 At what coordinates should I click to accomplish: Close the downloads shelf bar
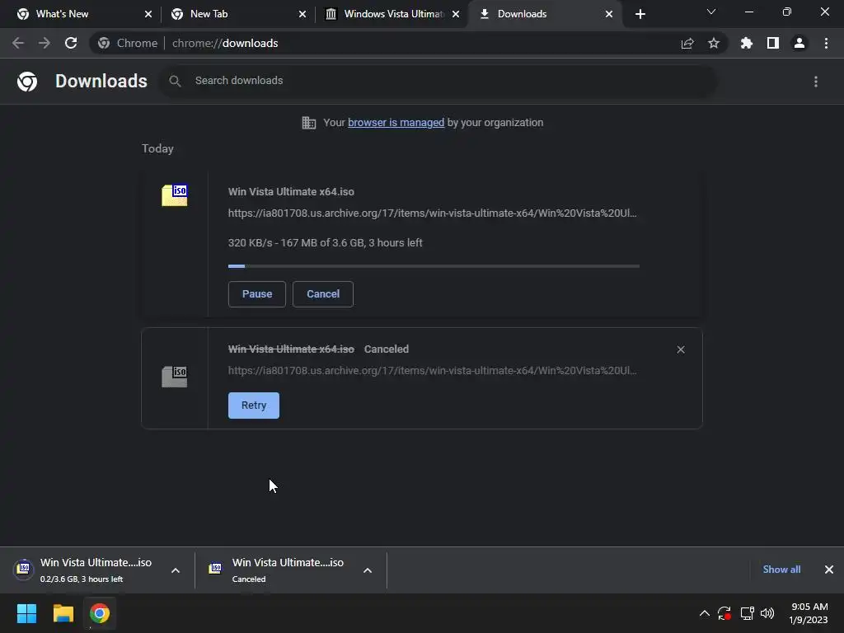[829, 570]
